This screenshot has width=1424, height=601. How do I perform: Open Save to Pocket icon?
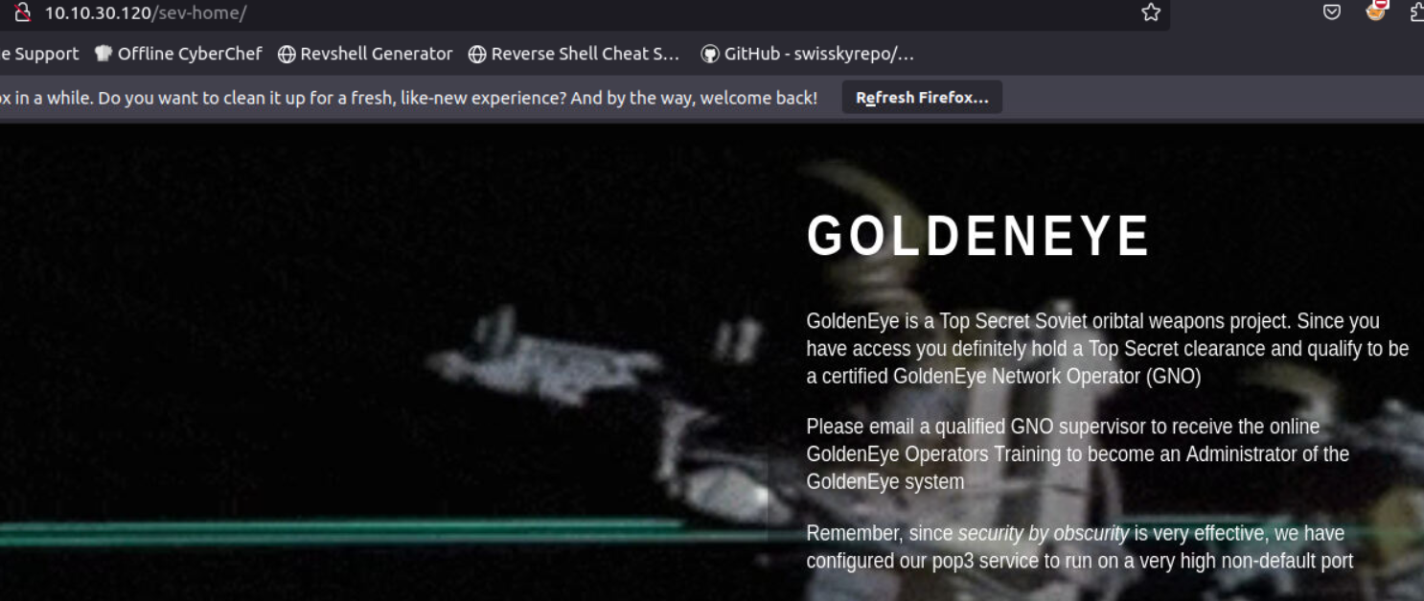pyautogui.click(x=1332, y=12)
